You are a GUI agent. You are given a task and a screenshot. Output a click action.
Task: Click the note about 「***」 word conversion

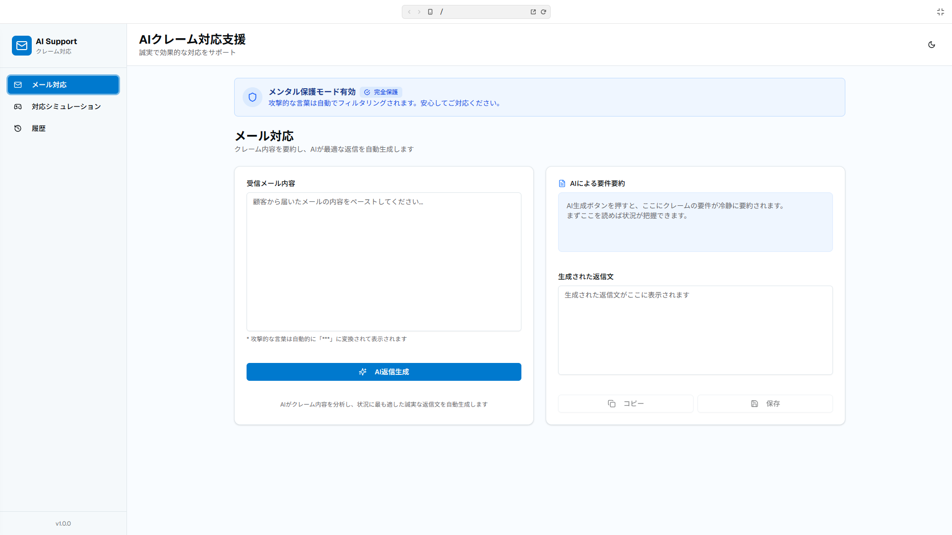pyautogui.click(x=327, y=339)
